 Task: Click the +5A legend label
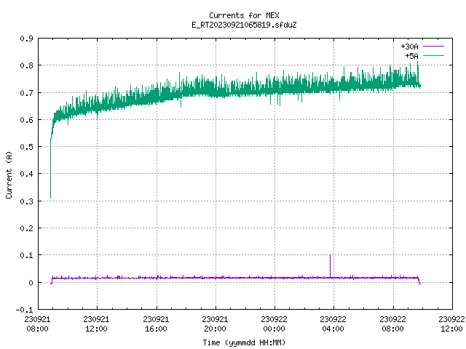(411, 56)
